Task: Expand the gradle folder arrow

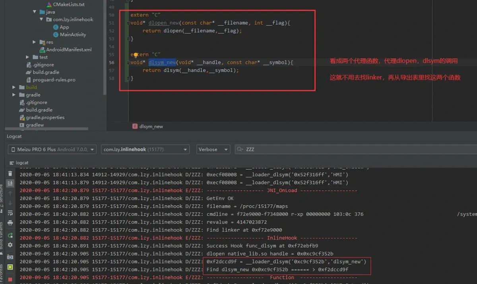Action: coord(14,95)
